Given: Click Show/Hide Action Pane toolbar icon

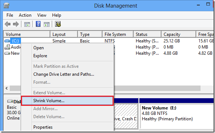Looking at the screenshot, I should (x=47, y=24).
